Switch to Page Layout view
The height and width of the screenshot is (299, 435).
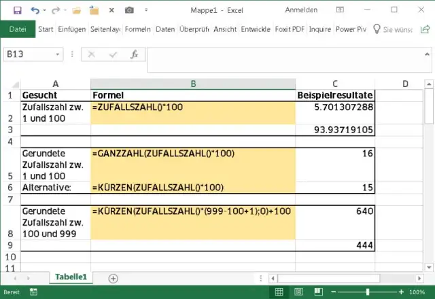point(299,292)
